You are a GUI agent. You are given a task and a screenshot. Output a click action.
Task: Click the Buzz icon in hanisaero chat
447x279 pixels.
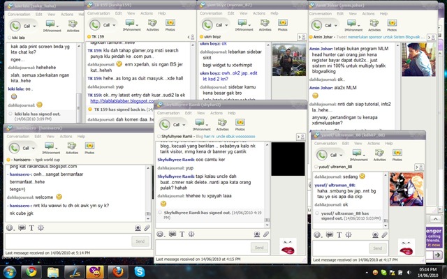[x=41, y=228]
